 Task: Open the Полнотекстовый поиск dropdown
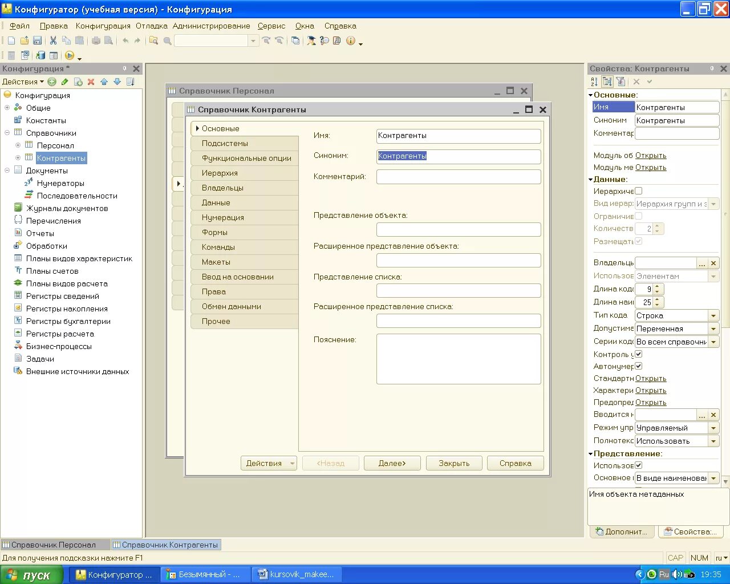click(713, 441)
